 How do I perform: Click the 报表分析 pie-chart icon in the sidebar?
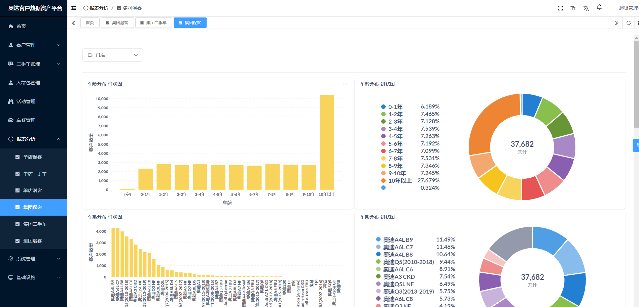11,139
